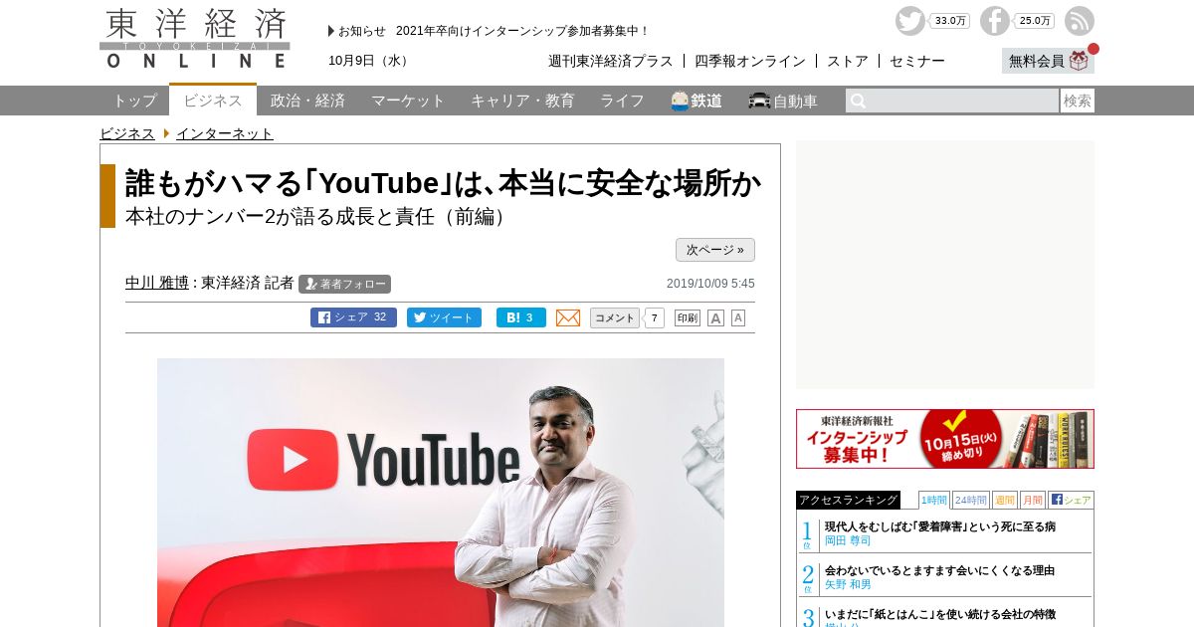Select the larger font size A icon
The image size is (1194, 627).
pos(715,318)
